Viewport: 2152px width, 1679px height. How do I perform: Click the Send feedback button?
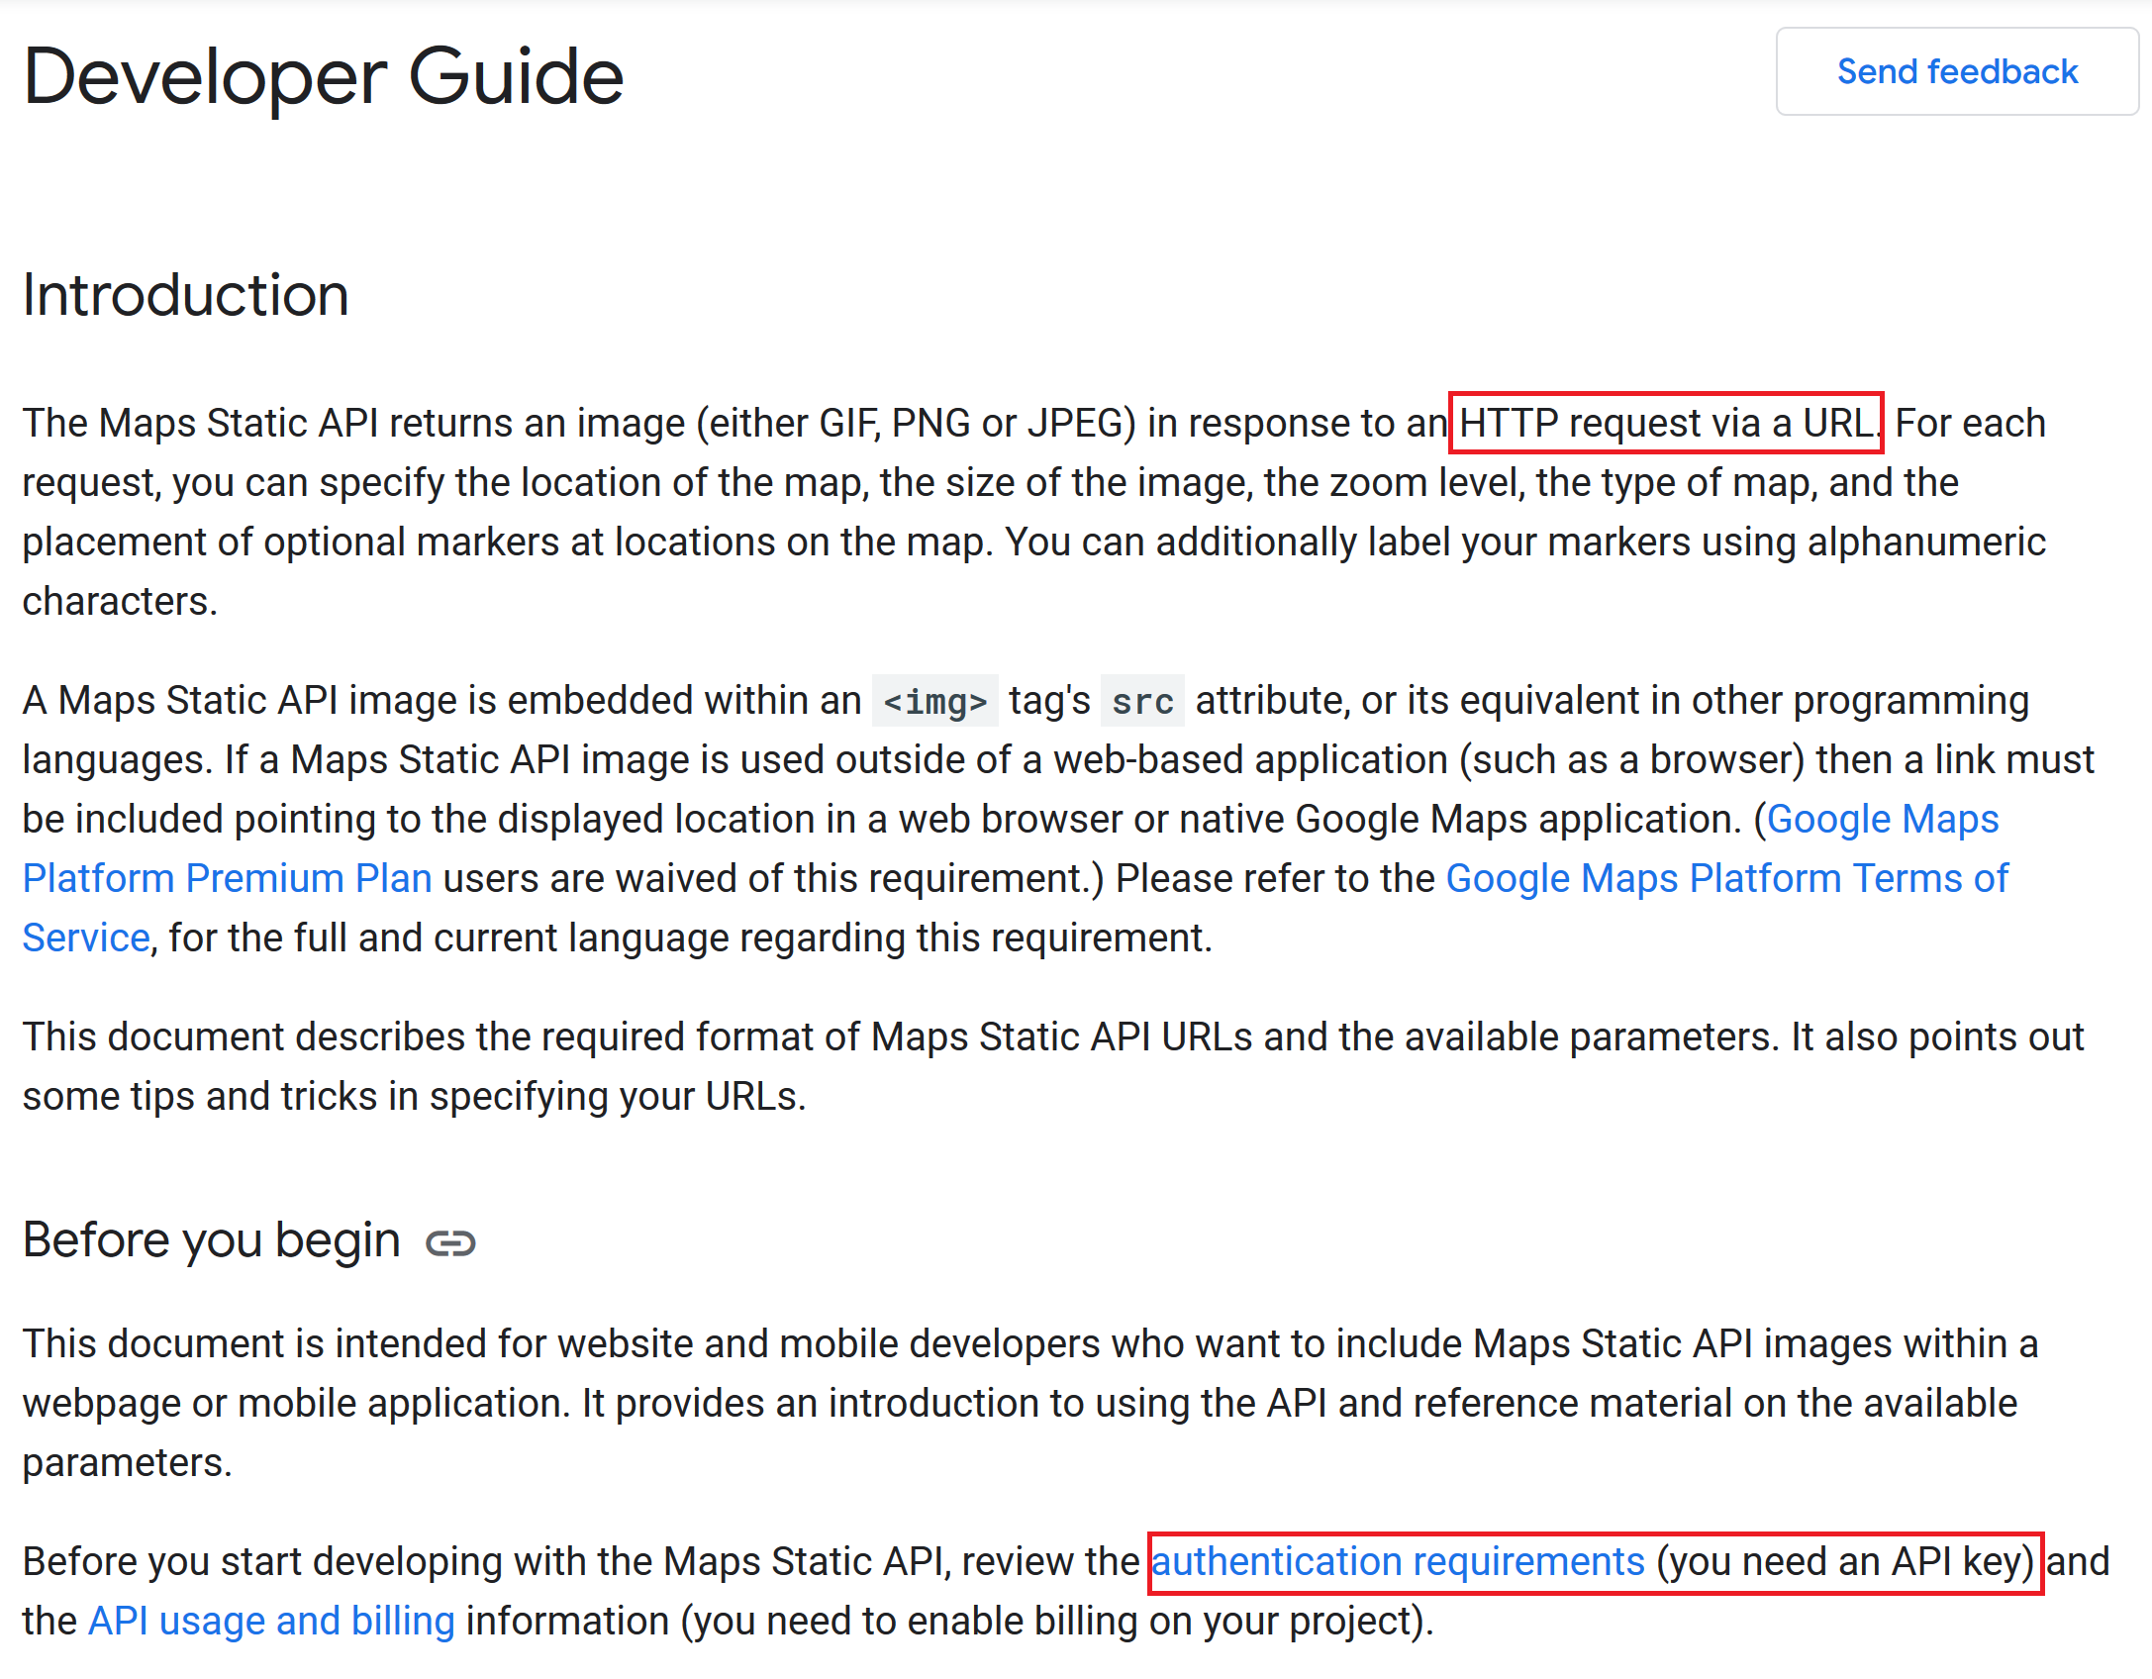click(1956, 71)
